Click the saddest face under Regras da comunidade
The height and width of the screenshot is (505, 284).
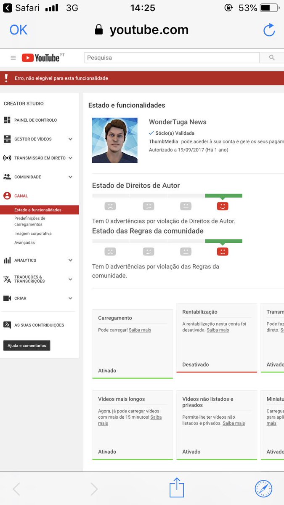click(x=110, y=252)
